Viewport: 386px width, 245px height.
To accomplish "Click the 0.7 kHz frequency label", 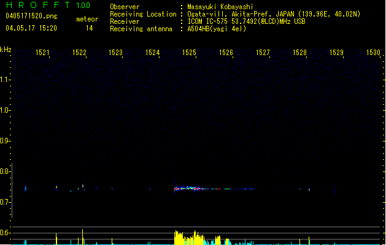I will click(5, 202).
